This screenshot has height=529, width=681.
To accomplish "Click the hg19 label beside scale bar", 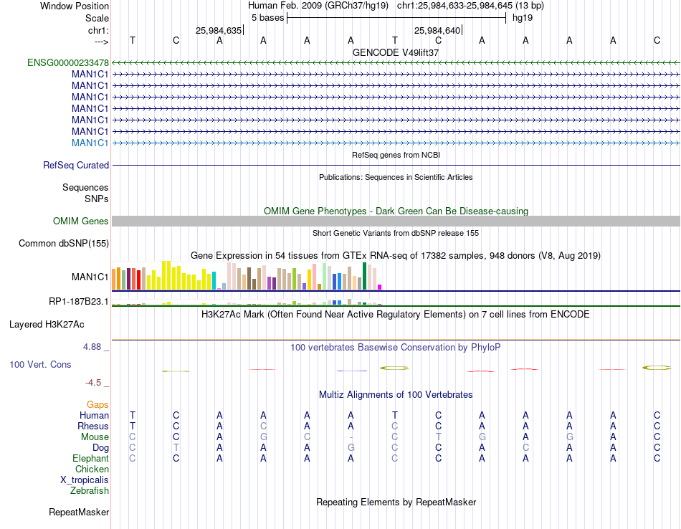I will (523, 18).
